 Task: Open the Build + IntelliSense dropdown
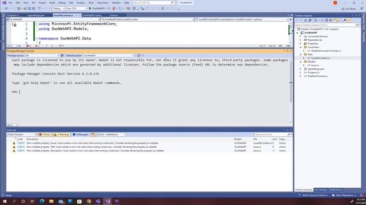click(112, 134)
